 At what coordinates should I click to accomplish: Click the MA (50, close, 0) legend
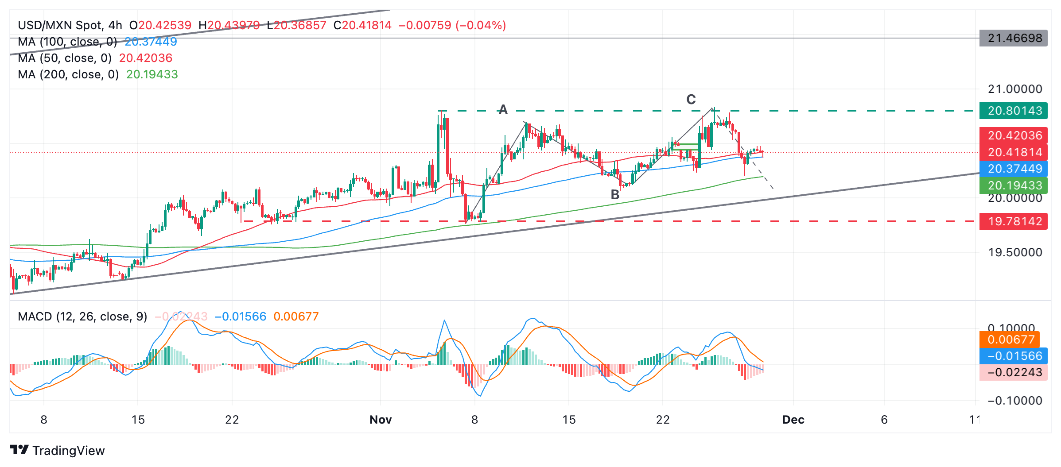click(65, 58)
